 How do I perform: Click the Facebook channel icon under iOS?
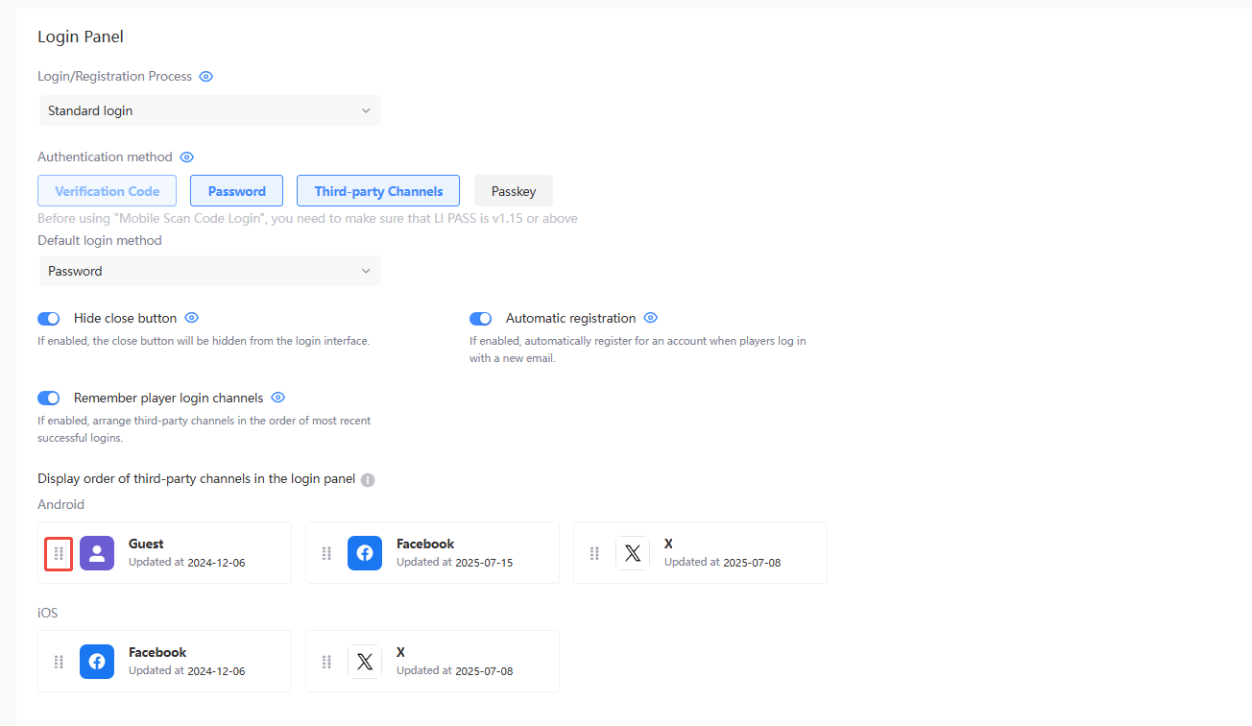click(97, 661)
